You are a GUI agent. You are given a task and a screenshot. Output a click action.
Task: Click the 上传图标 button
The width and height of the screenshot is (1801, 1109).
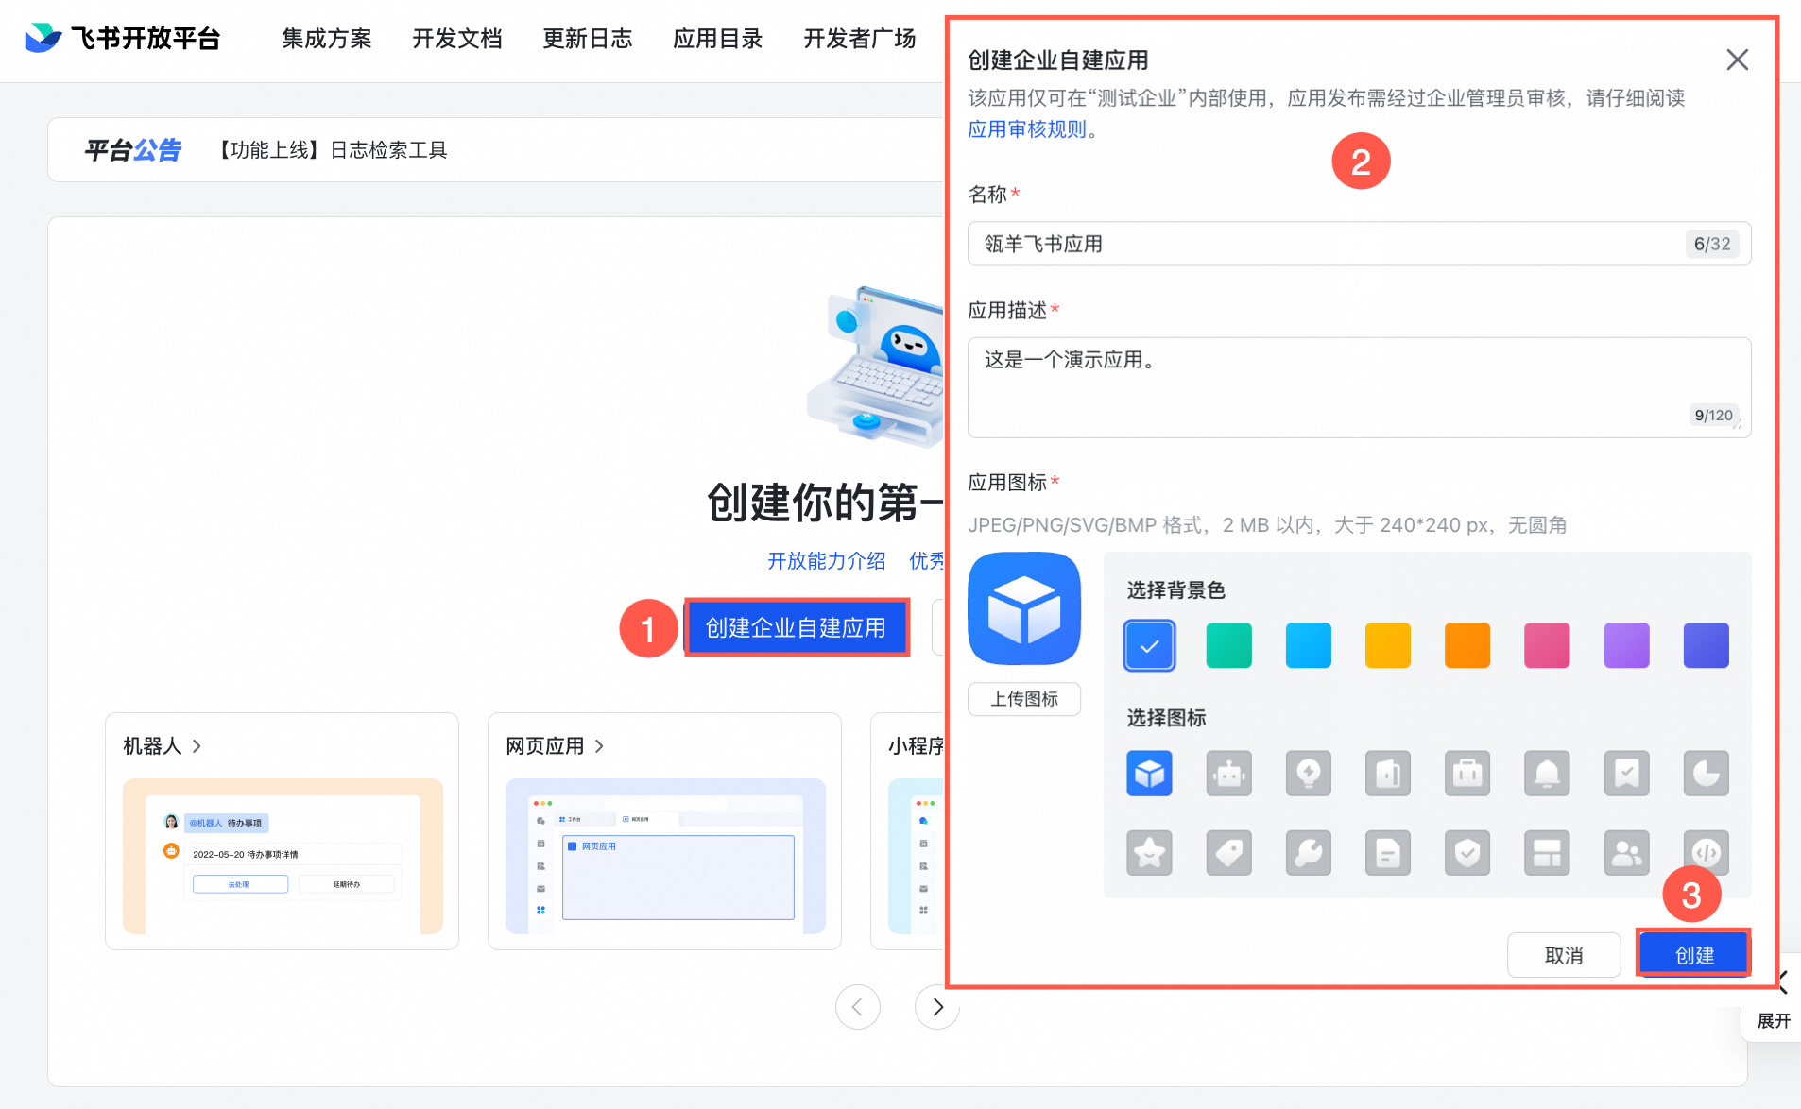coord(1024,699)
